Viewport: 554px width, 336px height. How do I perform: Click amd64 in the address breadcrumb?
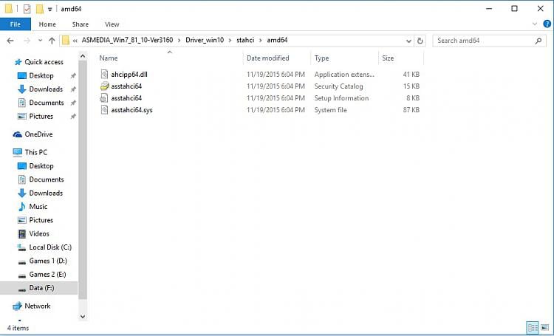point(277,40)
